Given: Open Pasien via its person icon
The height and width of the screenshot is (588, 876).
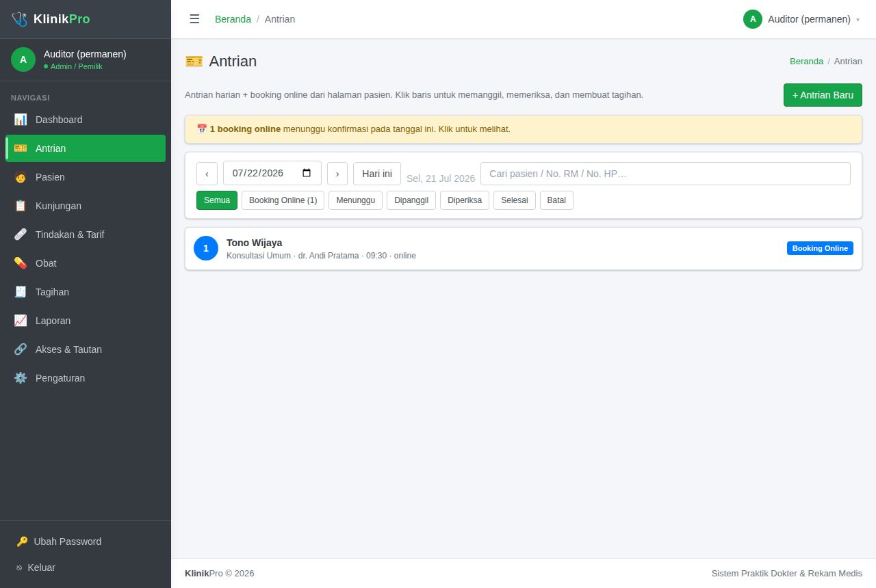Looking at the screenshot, I should [21, 177].
